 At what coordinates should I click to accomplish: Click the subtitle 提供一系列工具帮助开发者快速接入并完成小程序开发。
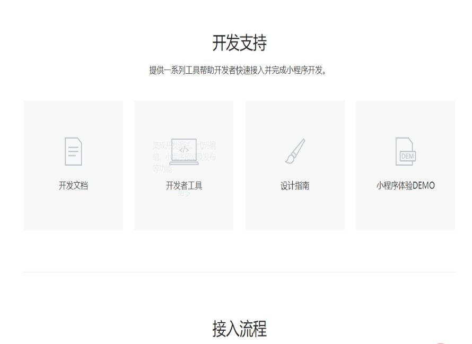(x=238, y=70)
